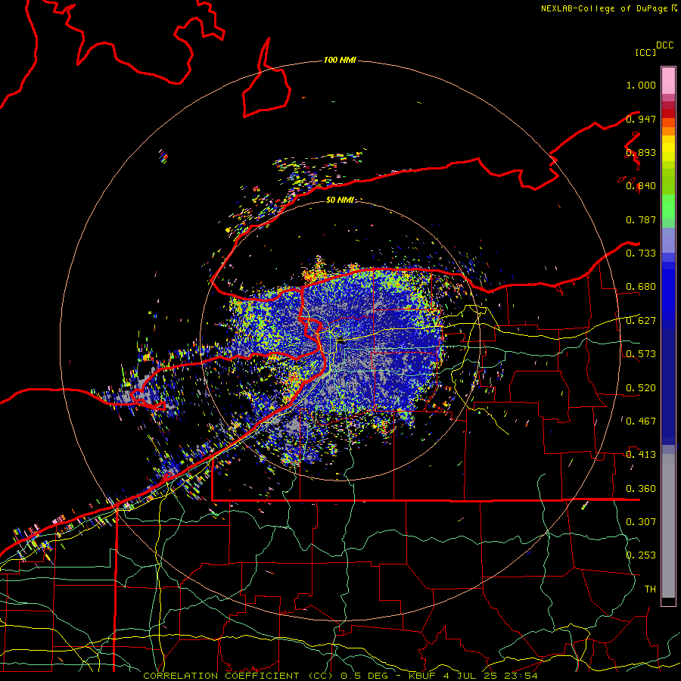This screenshot has width=681, height=681.
Task: Click the Correlation Coefficient KBUF caption text
Action: click(x=340, y=676)
